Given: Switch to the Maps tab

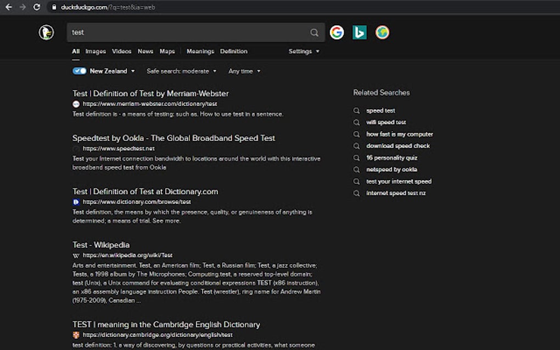Looking at the screenshot, I should point(167,52).
